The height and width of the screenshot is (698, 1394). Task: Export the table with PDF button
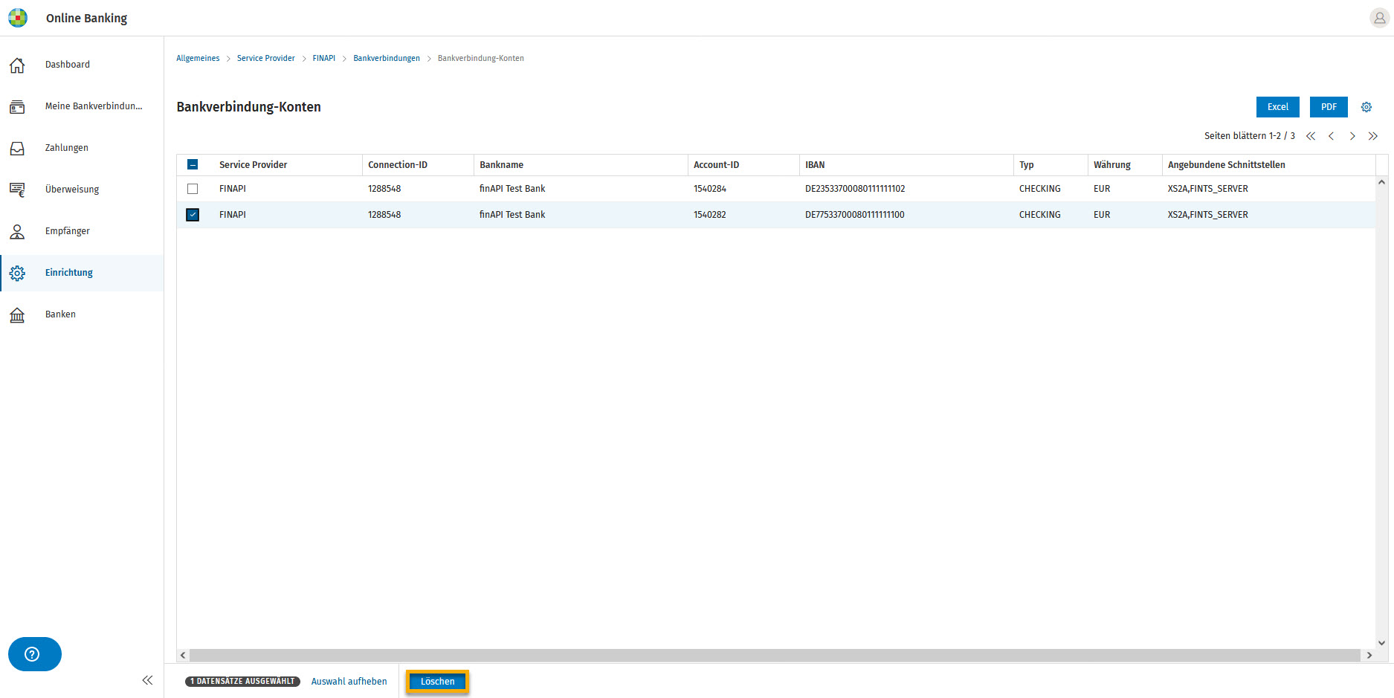pos(1329,107)
